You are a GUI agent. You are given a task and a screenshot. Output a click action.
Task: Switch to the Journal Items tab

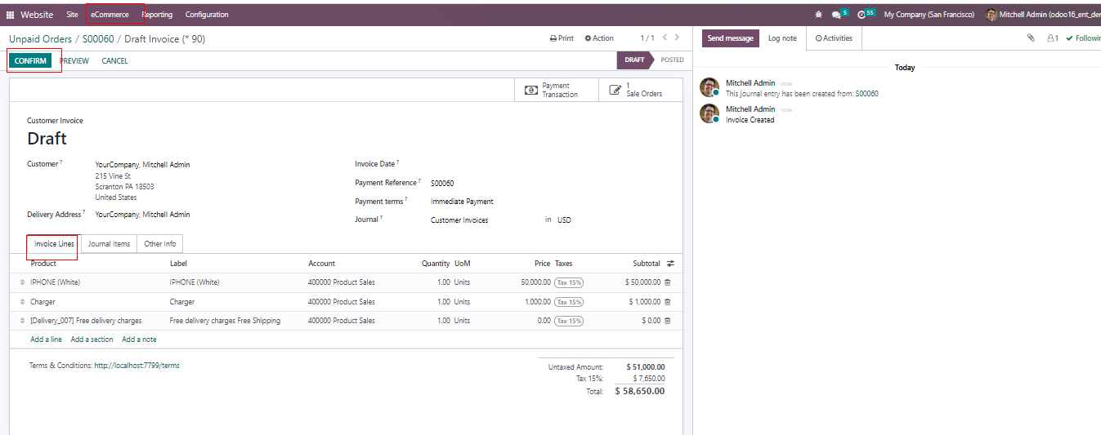pyautogui.click(x=109, y=244)
